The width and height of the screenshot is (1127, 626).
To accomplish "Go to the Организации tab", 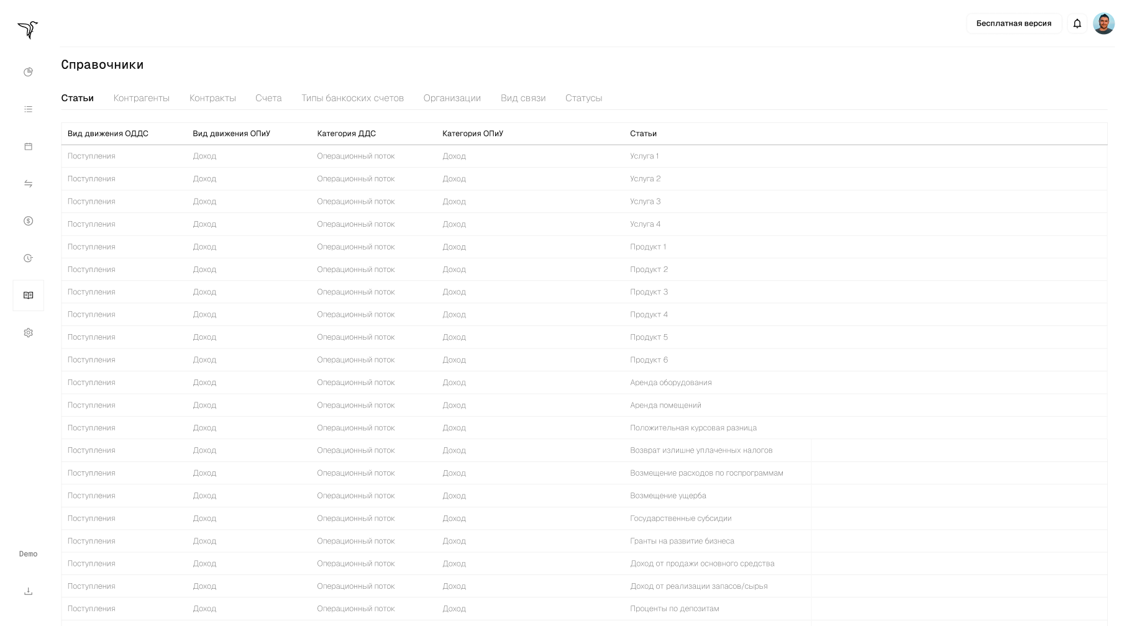I will (x=452, y=98).
